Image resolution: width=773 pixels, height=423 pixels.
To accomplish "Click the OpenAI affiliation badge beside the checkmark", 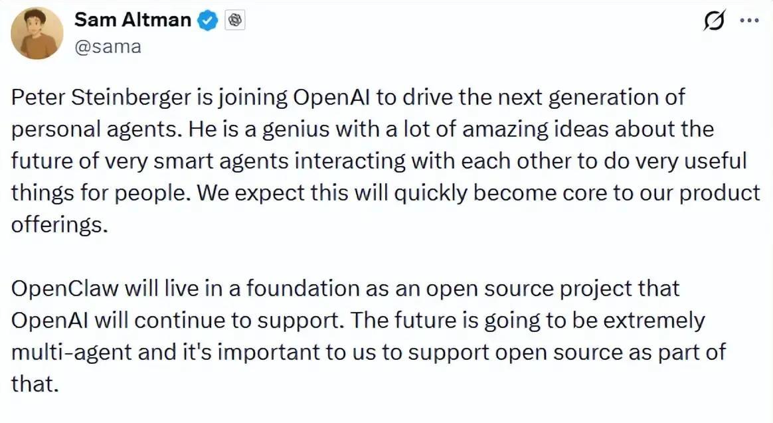I will [x=236, y=20].
